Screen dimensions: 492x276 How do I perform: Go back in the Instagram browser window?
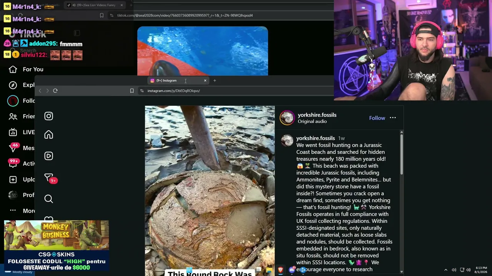pos(40,91)
